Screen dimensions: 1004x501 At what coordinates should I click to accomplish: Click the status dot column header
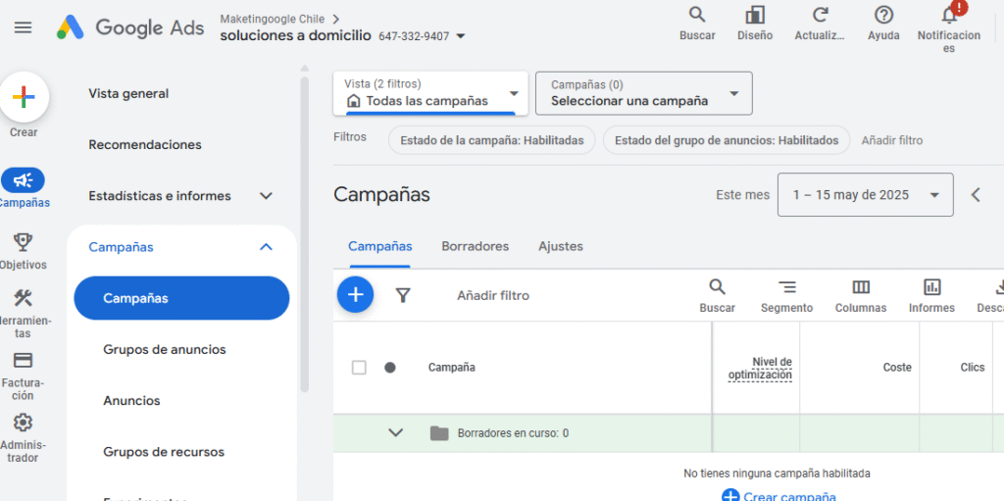pyautogui.click(x=390, y=368)
